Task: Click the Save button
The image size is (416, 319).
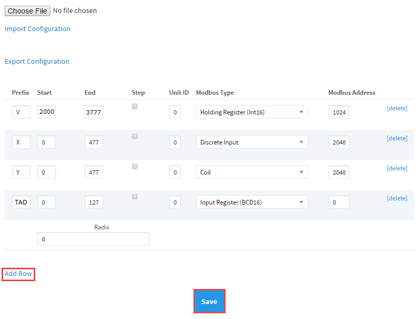Action: [x=209, y=301]
